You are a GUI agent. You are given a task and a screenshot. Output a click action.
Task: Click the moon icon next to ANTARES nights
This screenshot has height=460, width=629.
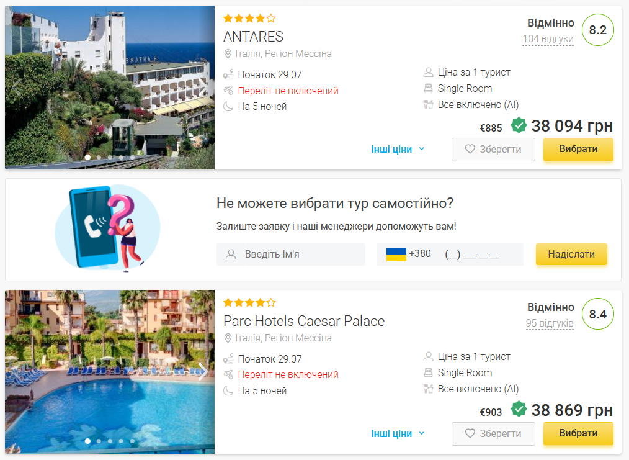tap(228, 106)
